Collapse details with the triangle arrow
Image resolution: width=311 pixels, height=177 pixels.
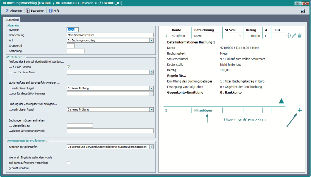[281, 101]
